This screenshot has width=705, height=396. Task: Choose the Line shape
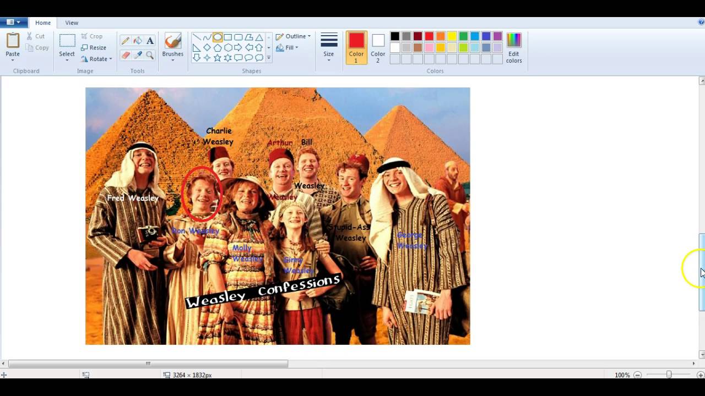[x=197, y=37]
